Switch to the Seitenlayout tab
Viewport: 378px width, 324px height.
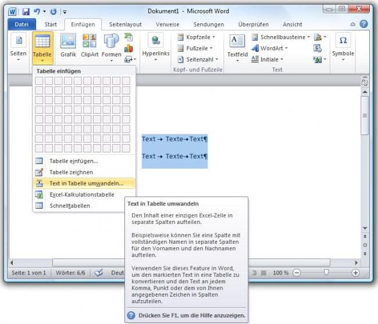click(125, 24)
